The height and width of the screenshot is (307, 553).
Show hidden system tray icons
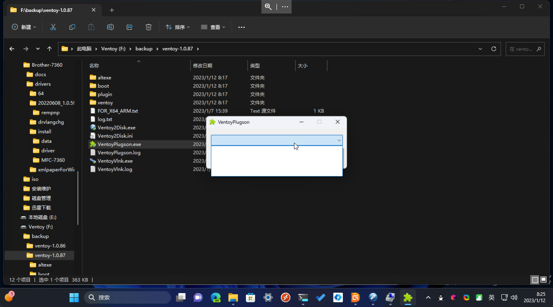pos(428,297)
